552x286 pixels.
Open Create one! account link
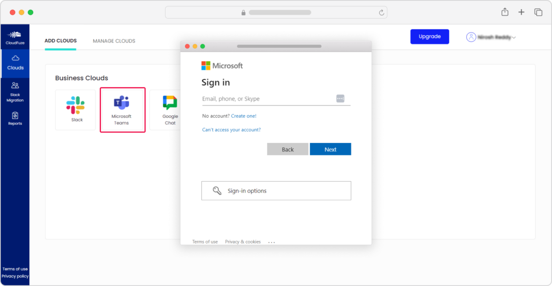tap(244, 116)
